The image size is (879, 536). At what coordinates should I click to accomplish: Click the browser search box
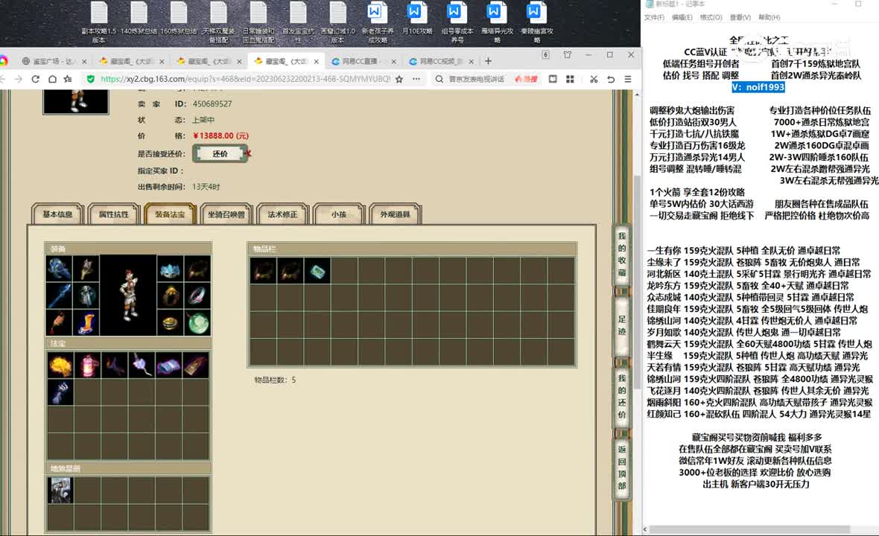(477, 79)
